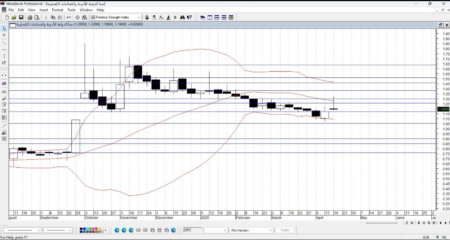Expand the first line style dropdown
Screen dimensions: 450x240
point(39,230)
